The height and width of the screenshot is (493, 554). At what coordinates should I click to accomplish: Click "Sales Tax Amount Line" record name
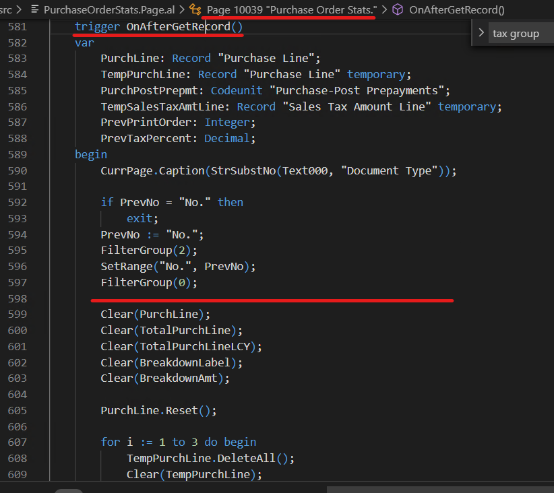point(357,106)
